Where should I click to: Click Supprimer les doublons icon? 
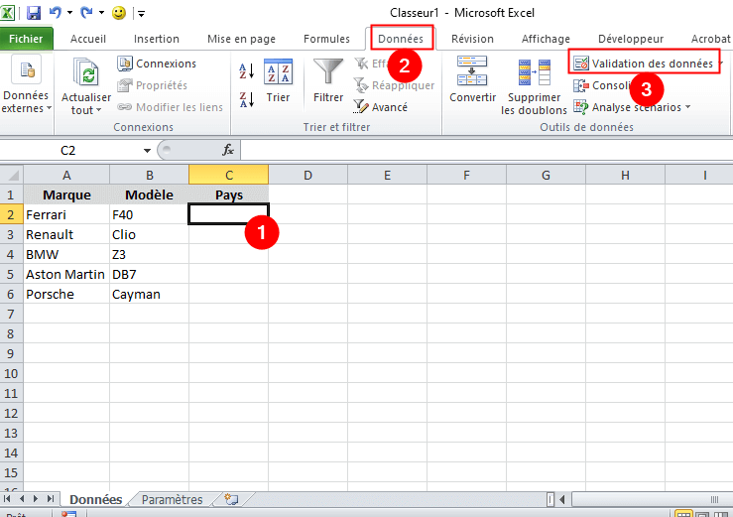click(x=534, y=86)
